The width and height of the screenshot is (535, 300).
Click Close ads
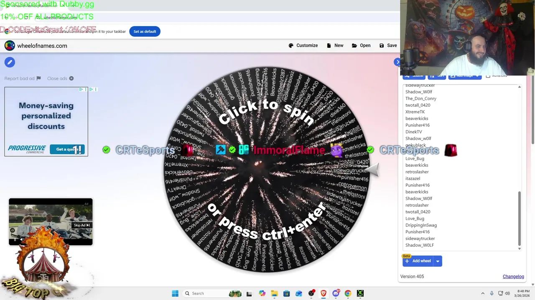[x=60, y=78]
